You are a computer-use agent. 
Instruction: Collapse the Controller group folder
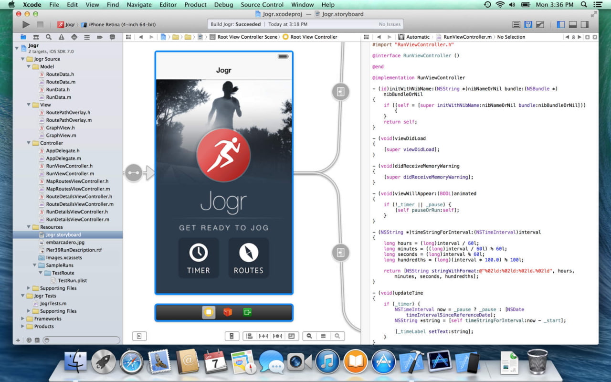29,143
